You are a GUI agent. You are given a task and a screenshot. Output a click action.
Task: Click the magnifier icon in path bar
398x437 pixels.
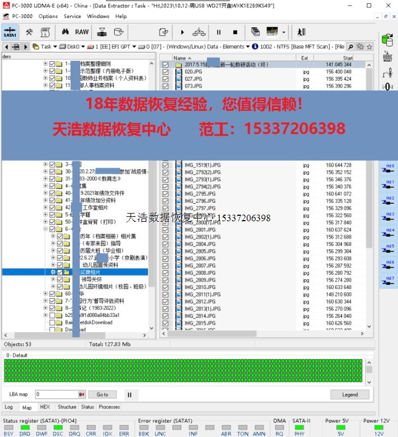click(351, 46)
